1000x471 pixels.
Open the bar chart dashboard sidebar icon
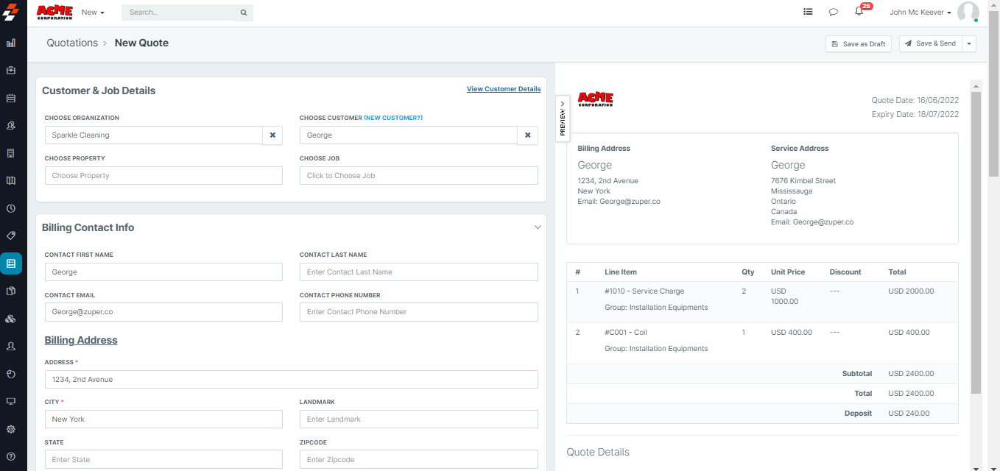[11, 43]
